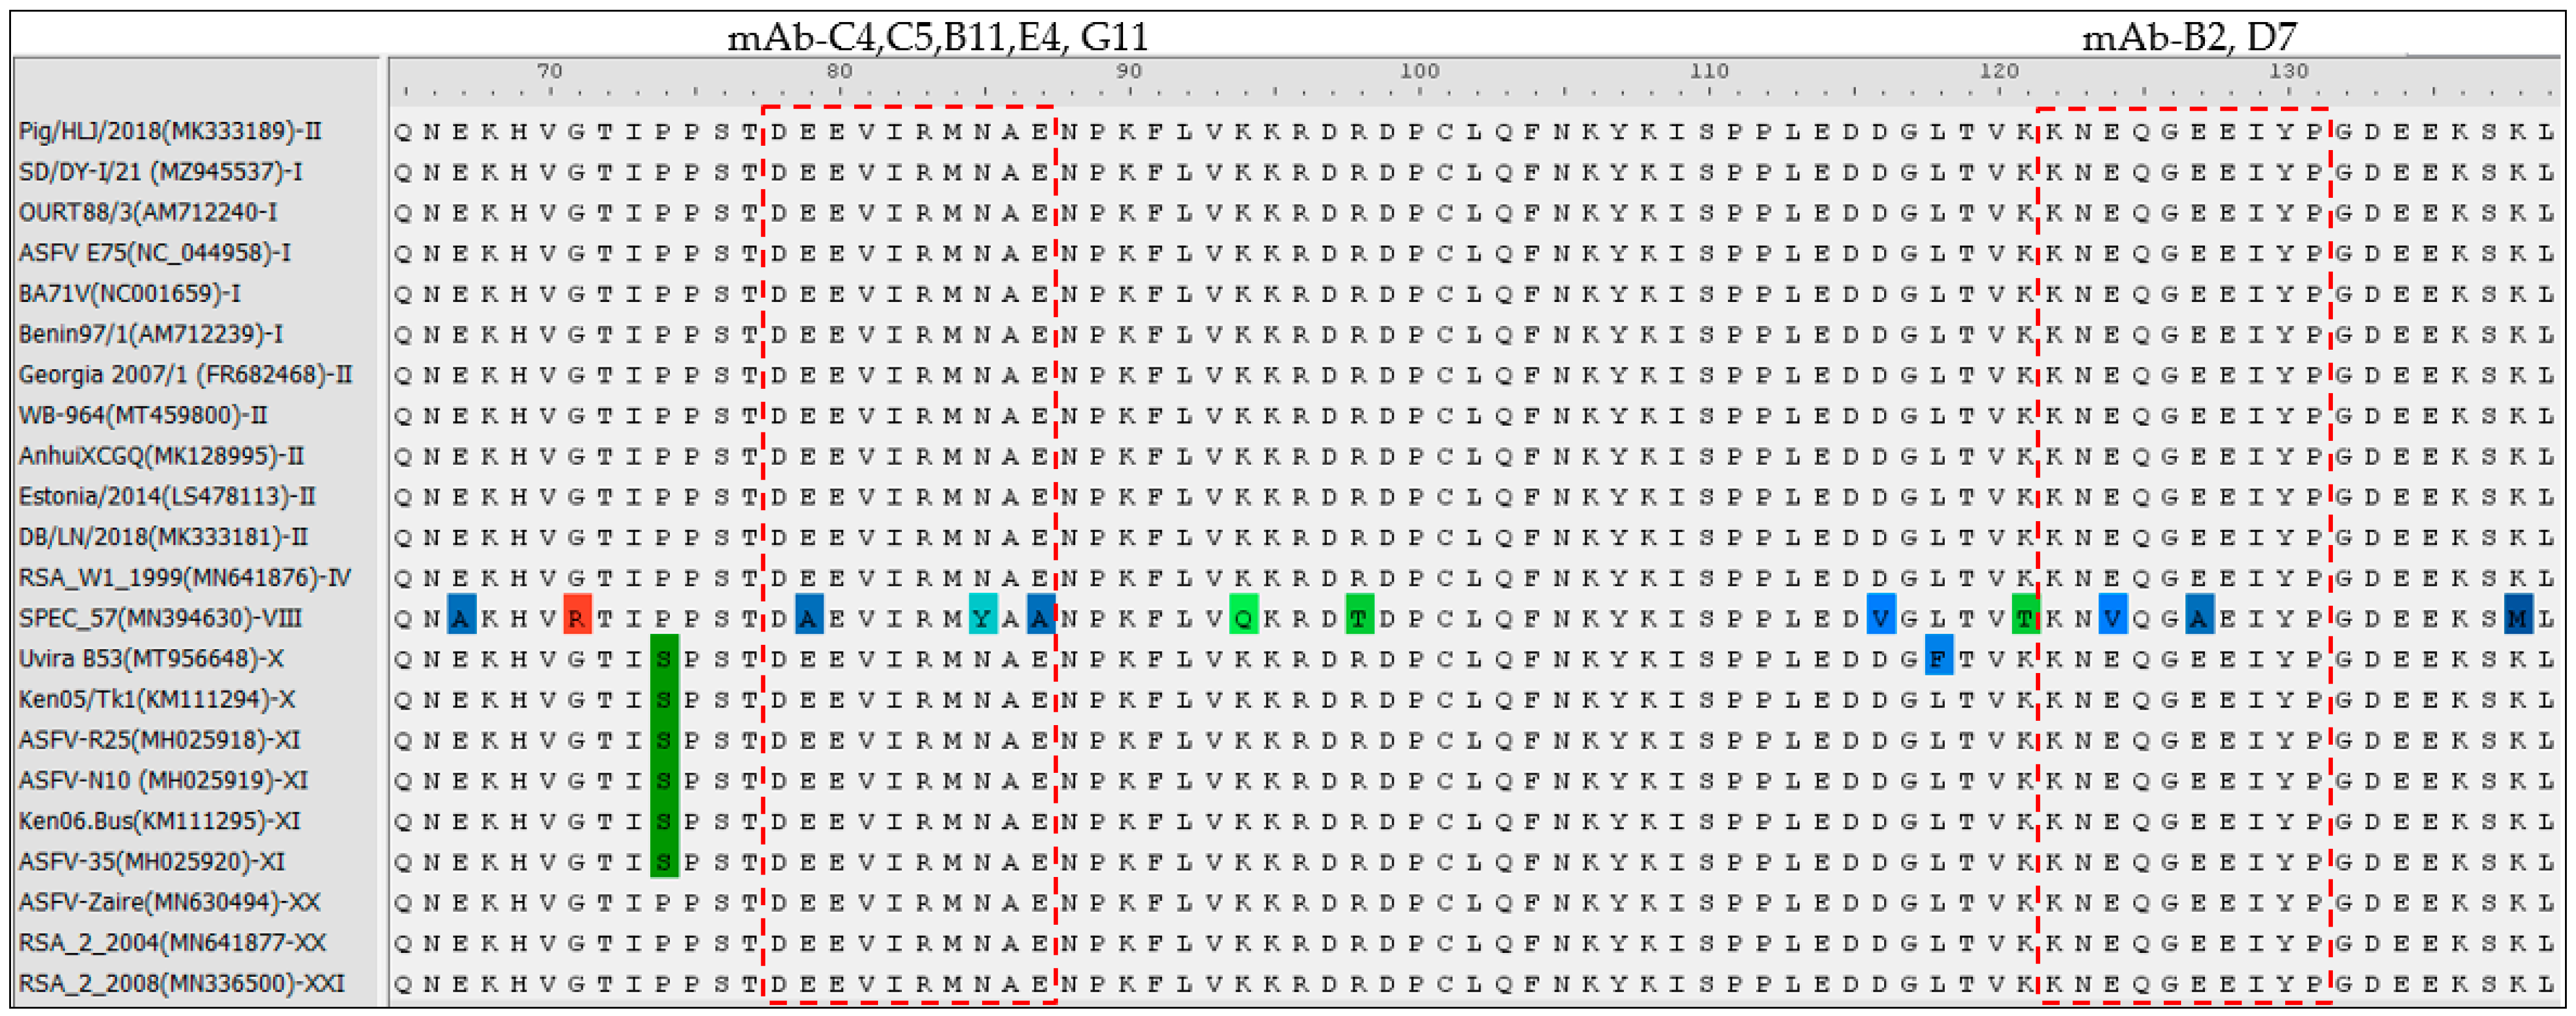Select sequence ASFV-R25(MH025918)-XI

pyautogui.click(x=159, y=740)
